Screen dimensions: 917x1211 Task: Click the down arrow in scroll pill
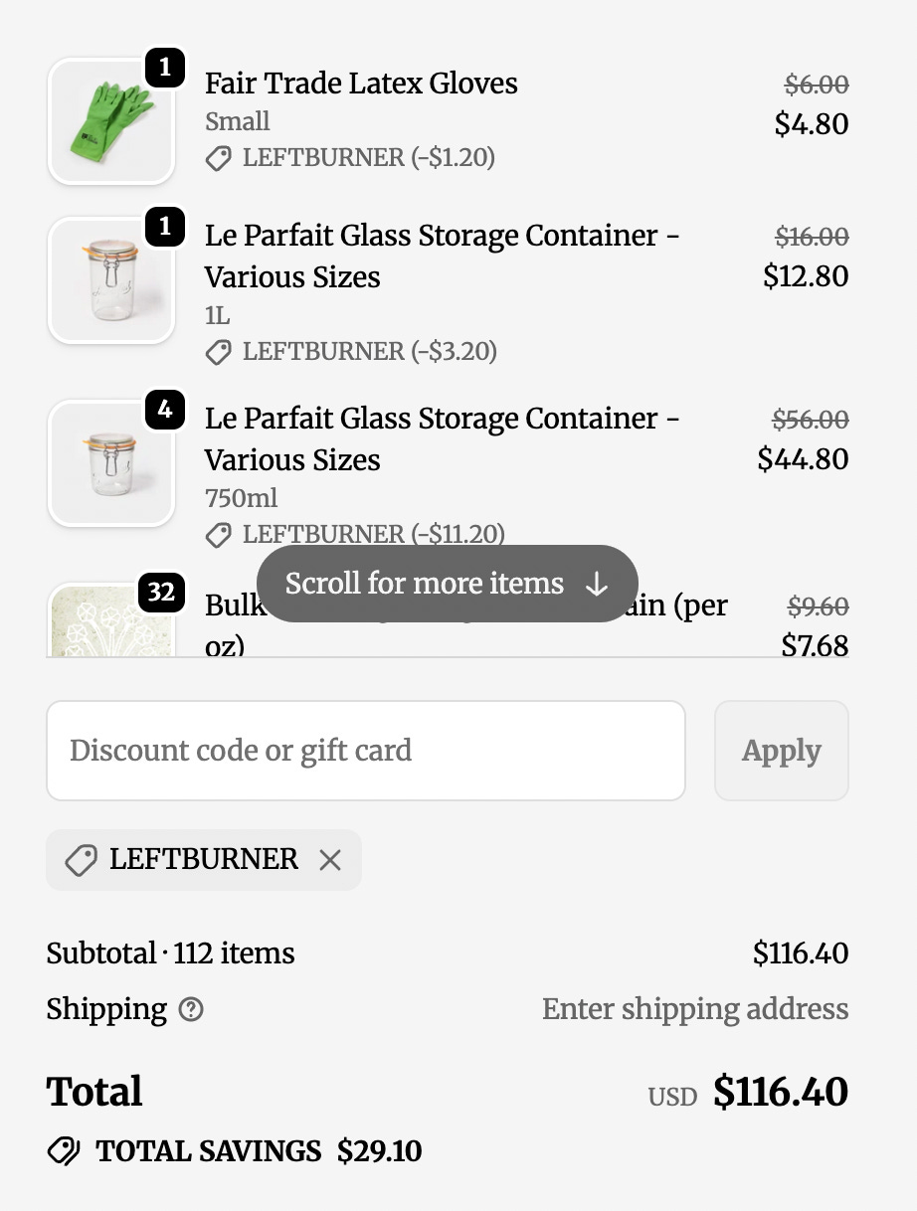[596, 585]
